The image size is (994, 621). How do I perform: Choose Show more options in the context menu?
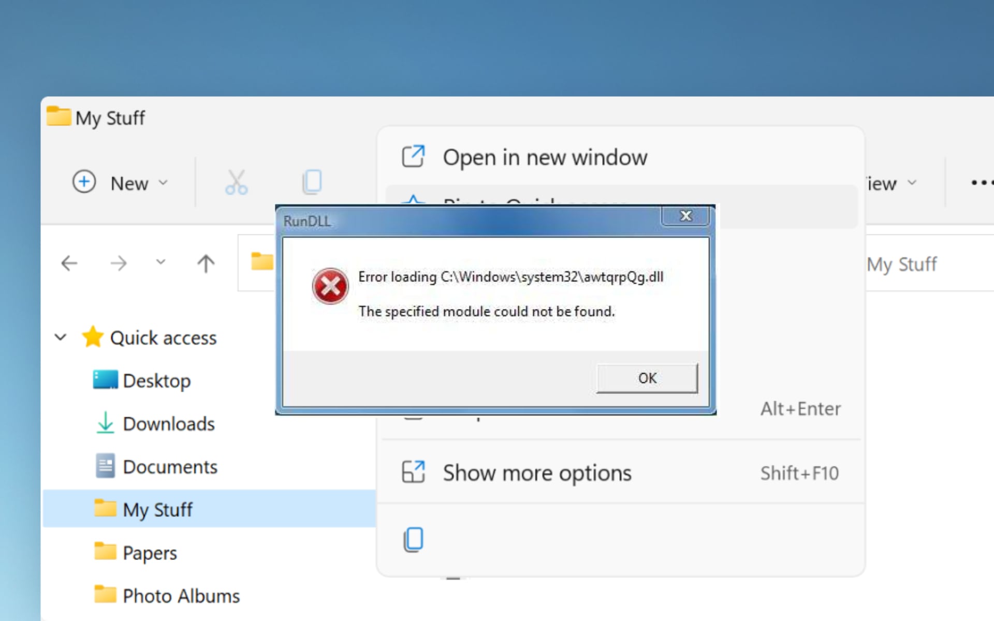tap(536, 471)
